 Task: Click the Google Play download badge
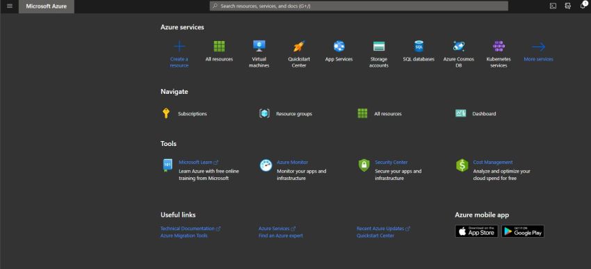523,231
